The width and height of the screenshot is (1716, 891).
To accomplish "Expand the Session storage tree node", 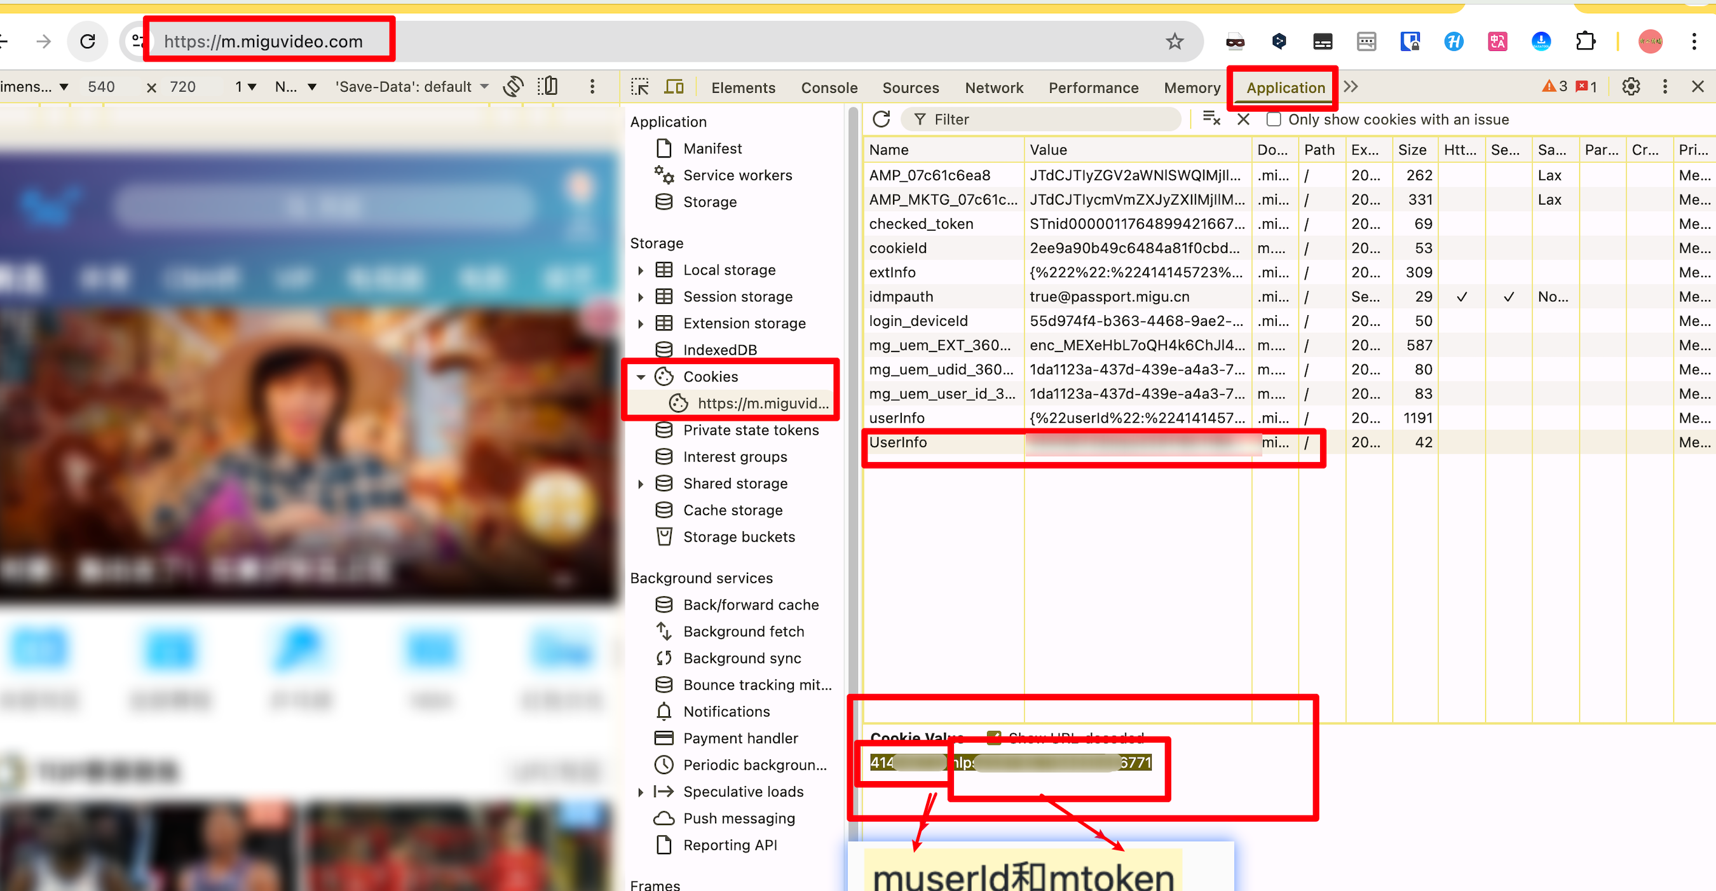I will click(640, 297).
